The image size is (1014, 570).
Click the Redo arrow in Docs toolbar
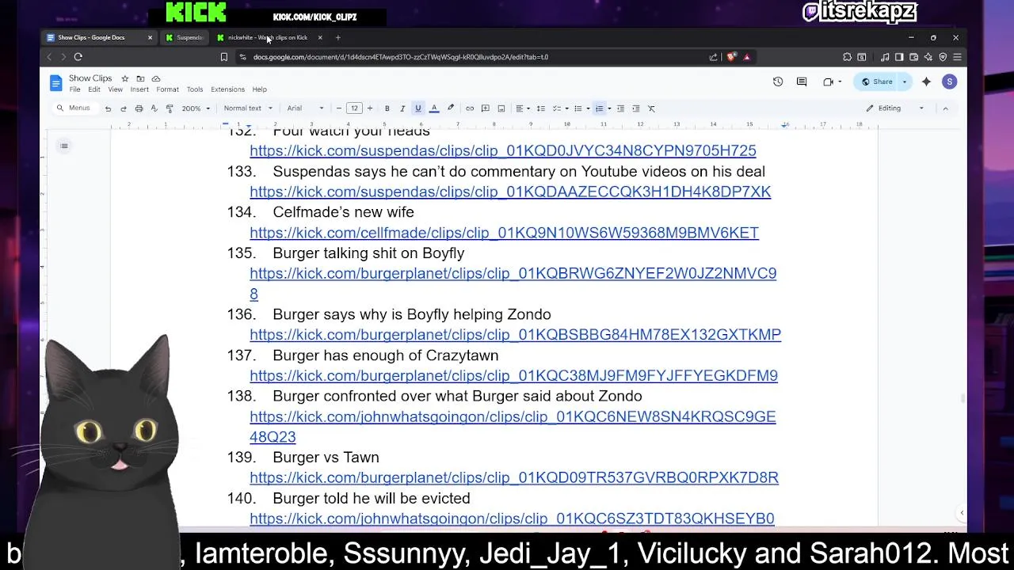point(123,108)
